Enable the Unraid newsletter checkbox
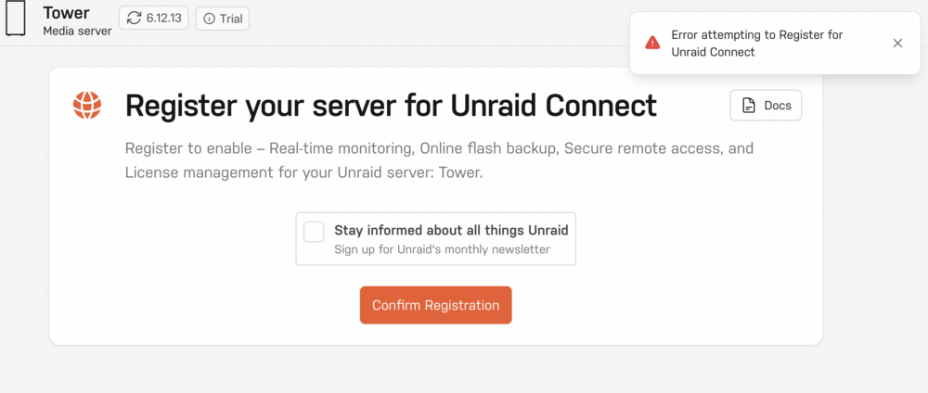Image resolution: width=928 pixels, height=393 pixels. pos(314,232)
